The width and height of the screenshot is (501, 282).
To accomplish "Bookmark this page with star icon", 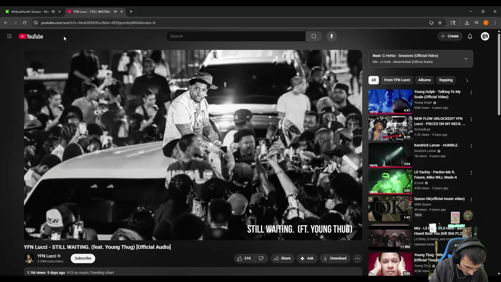I will coord(440,23).
